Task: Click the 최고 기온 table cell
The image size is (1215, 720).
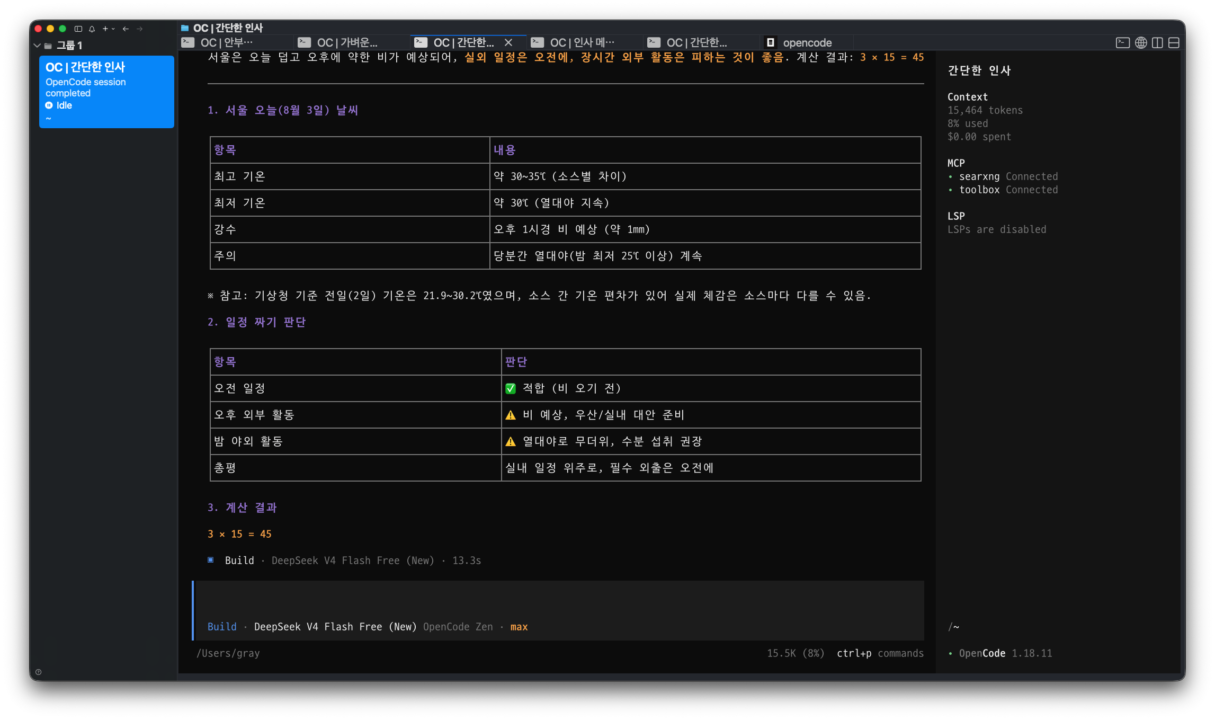Action: [350, 176]
